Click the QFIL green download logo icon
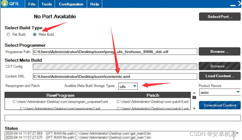Image resolution: width=242 pixels, height=140 pixels. [4, 3]
